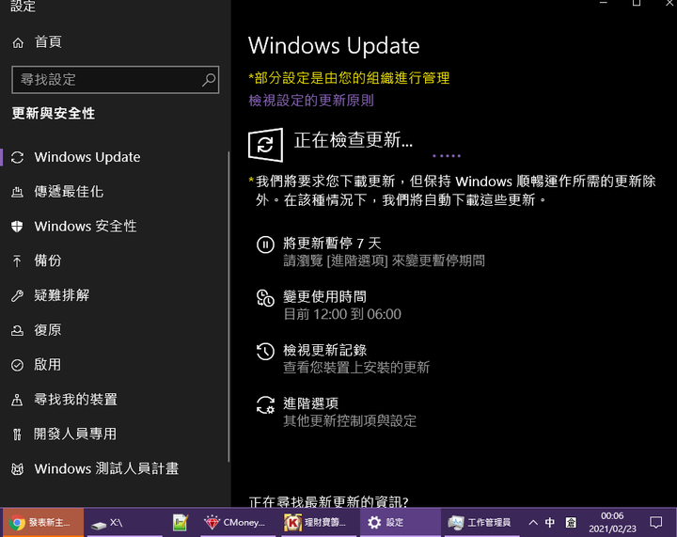The height and width of the screenshot is (537, 677).
Task: Click the 啟用 checkmark circle icon
Action: click(x=17, y=365)
